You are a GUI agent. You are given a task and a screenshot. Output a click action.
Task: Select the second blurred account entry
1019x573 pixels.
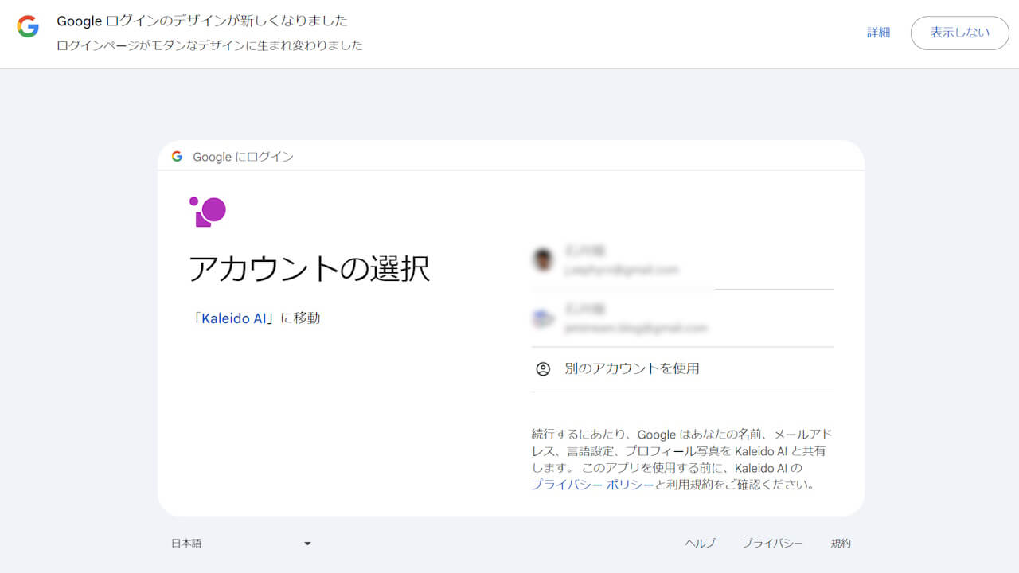coord(682,318)
